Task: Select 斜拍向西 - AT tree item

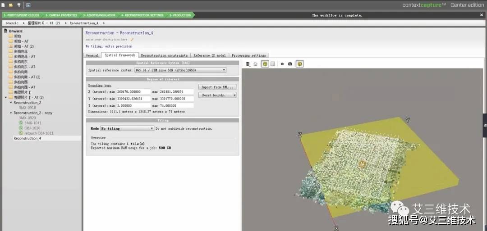Action: (x=24, y=87)
